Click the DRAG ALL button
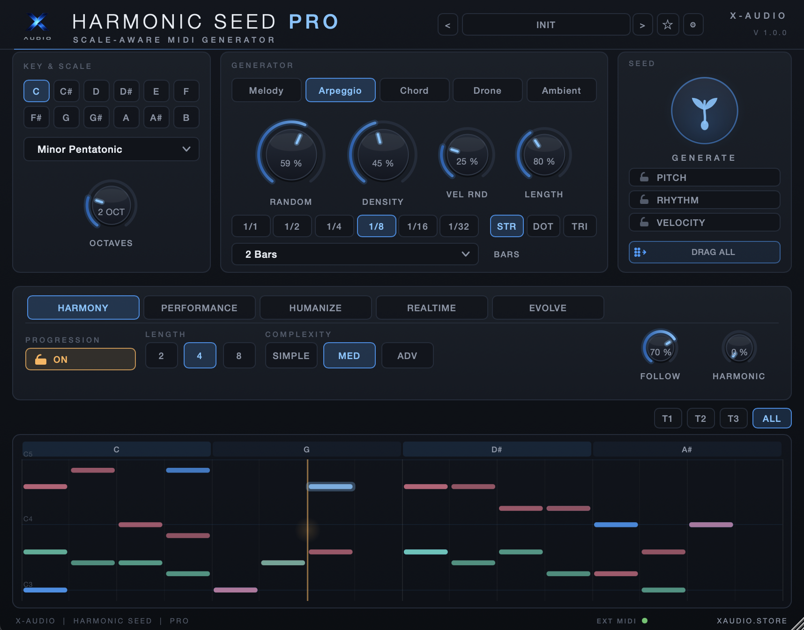Screen dimensions: 804x630 coord(704,252)
